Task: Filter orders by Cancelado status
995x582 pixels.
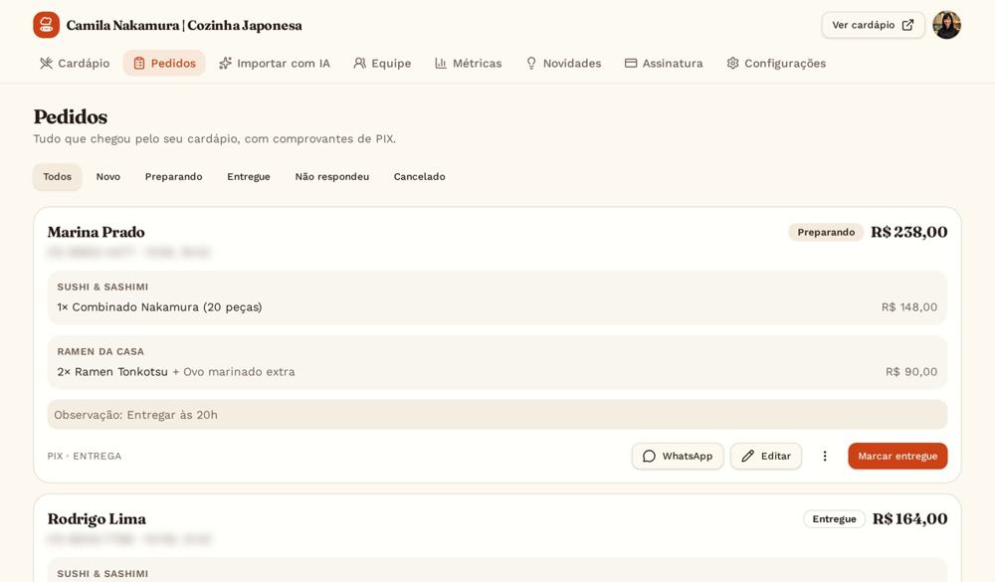Action: pyautogui.click(x=420, y=176)
